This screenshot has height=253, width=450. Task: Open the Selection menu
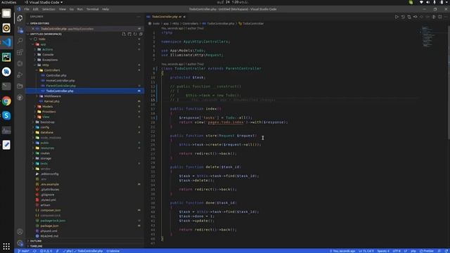pyautogui.click(x=49, y=9)
